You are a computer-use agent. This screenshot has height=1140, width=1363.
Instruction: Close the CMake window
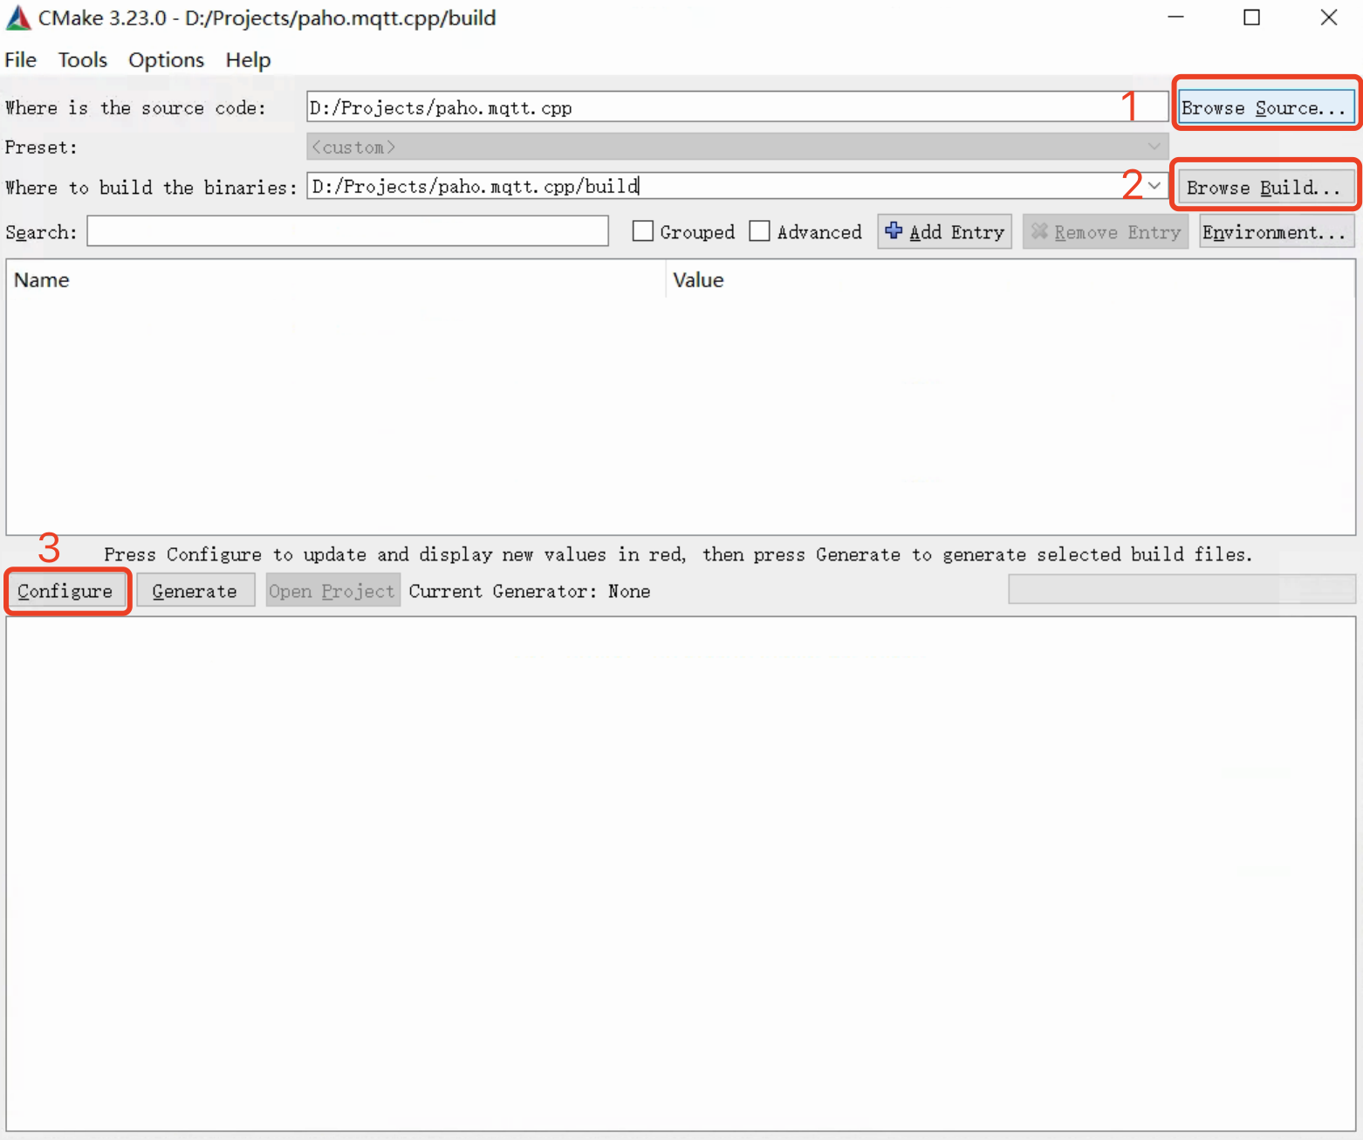pos(1328,17)
